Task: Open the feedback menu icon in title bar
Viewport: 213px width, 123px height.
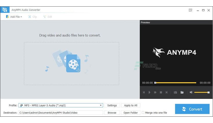Action: pyautogui.click(x=190, y=10)
